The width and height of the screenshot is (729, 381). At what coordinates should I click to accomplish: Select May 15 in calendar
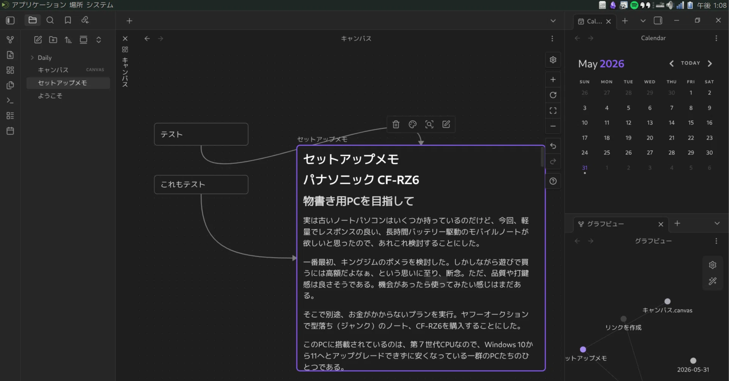coord(691,123)
